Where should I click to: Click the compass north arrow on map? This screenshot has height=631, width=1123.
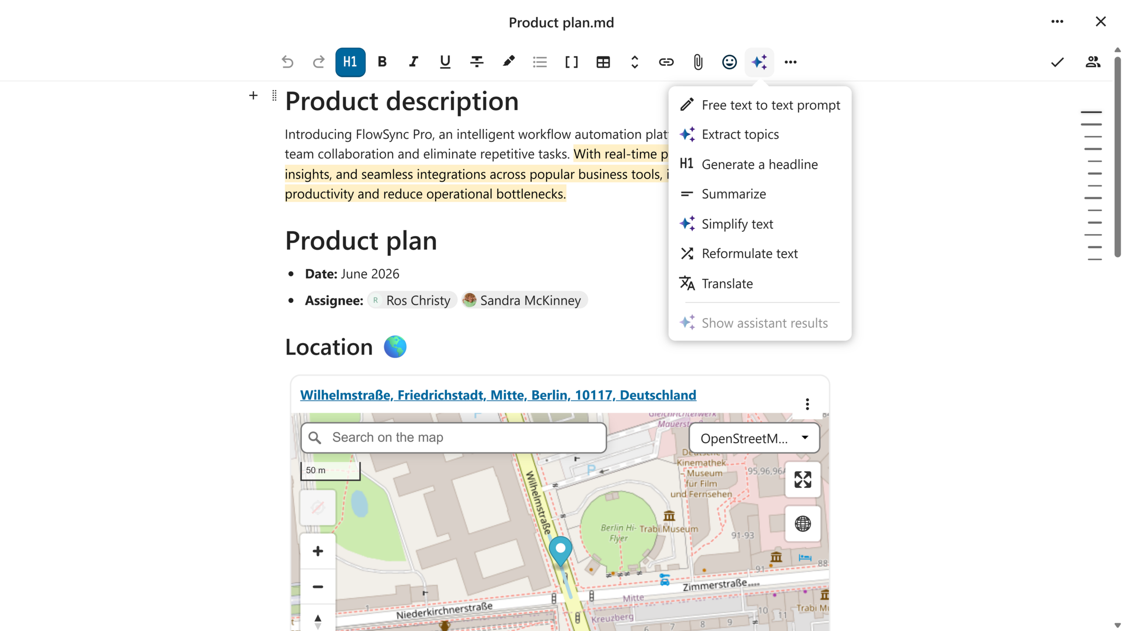[x=318, y=620]
